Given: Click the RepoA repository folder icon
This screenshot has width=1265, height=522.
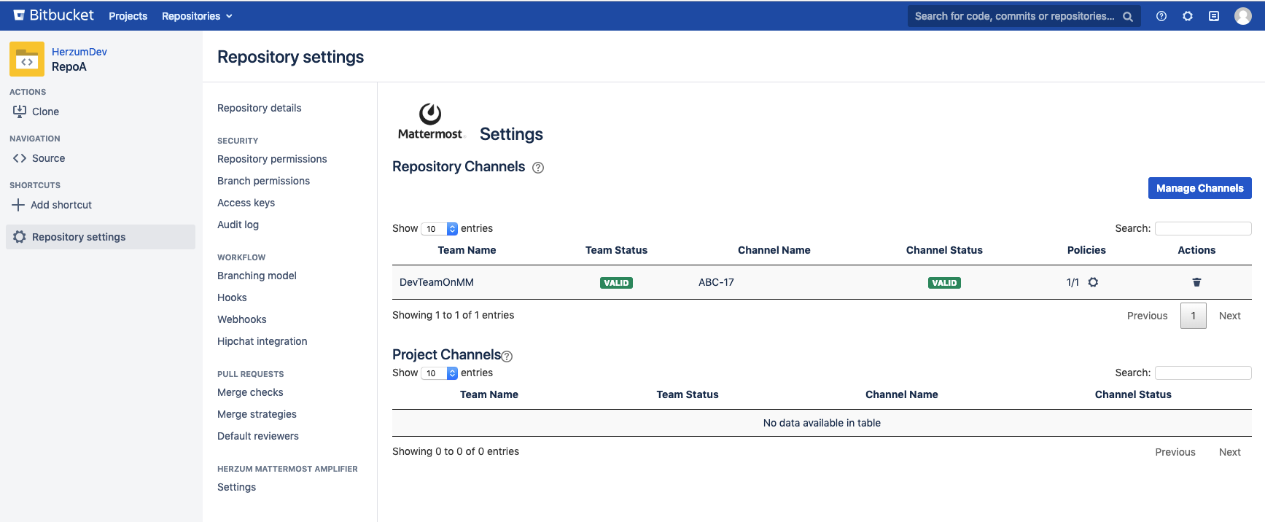Looking at the screenshot, I should tap(27, 59).
